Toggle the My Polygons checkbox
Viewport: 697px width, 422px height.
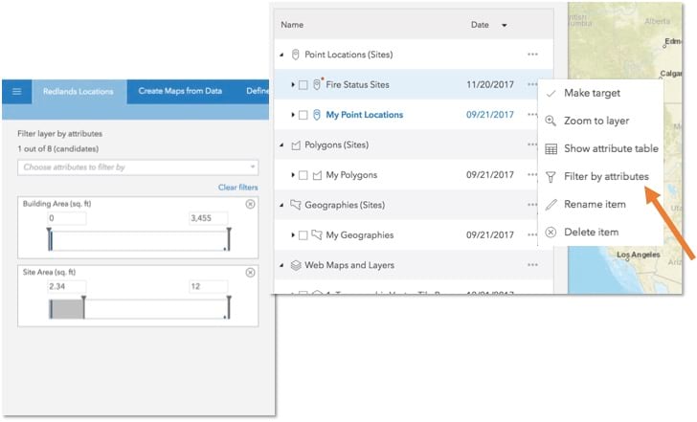304,175
